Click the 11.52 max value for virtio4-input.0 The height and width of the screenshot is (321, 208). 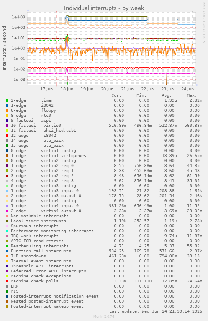tap(193, 206)
